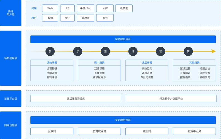
Task: Select the 研 circular node
Action: pyautogui.click(x=188, y=51)
